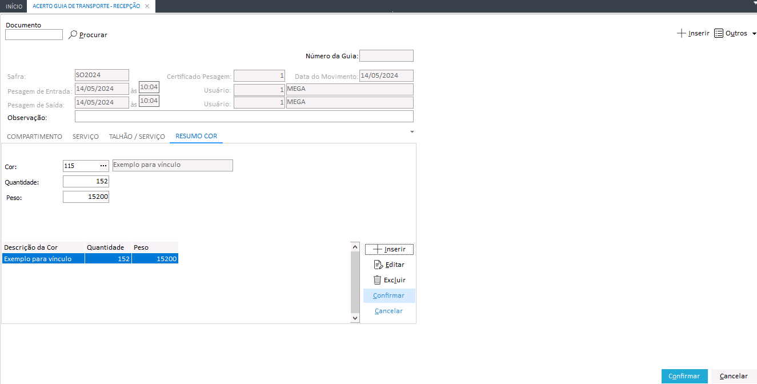Select the RESUMO COR tab
The image size is (757, 384).
coord(196,137)
